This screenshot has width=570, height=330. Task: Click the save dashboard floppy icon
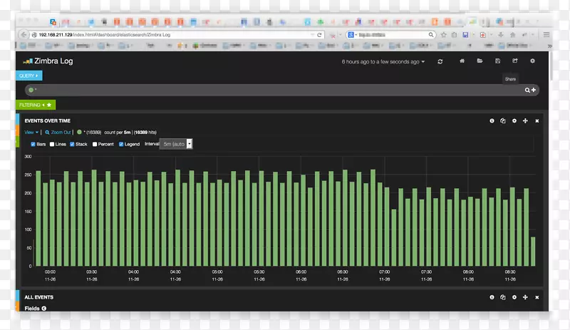(497, 62)
